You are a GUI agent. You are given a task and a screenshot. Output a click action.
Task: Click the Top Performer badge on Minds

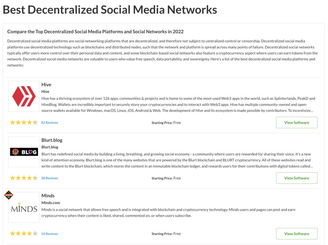coord(9,195)
